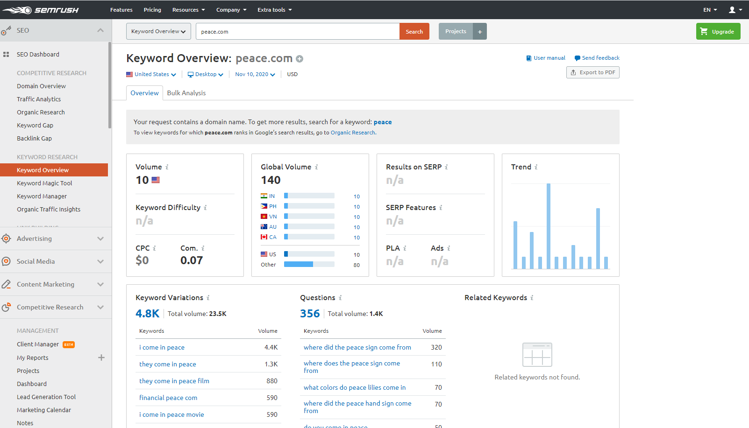Click the suggested keyword 'peace' link
Image resolution: width=749 pixels, height=428 pixels.
(383, 122)
